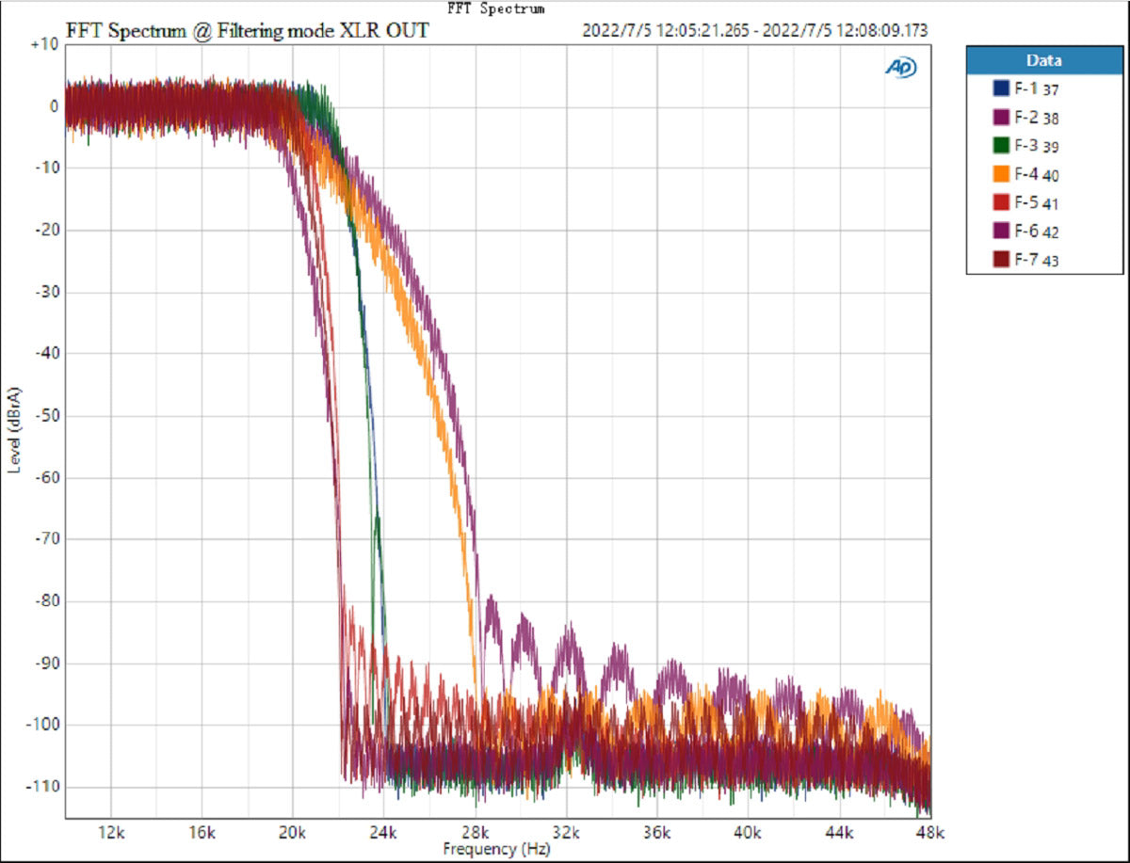This screenshot has height=863, width=1130.
Task: Click the measurement timestamp above the graph
Action: (755, 31)
